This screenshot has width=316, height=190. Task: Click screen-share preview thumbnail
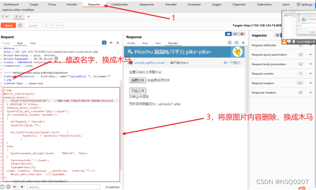point(299,24)
